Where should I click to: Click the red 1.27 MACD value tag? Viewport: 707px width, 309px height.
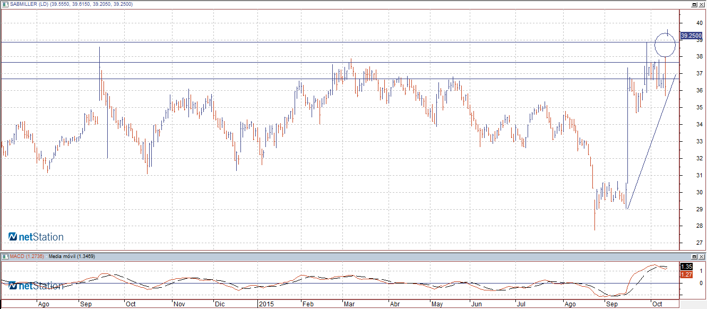point(687,274)
